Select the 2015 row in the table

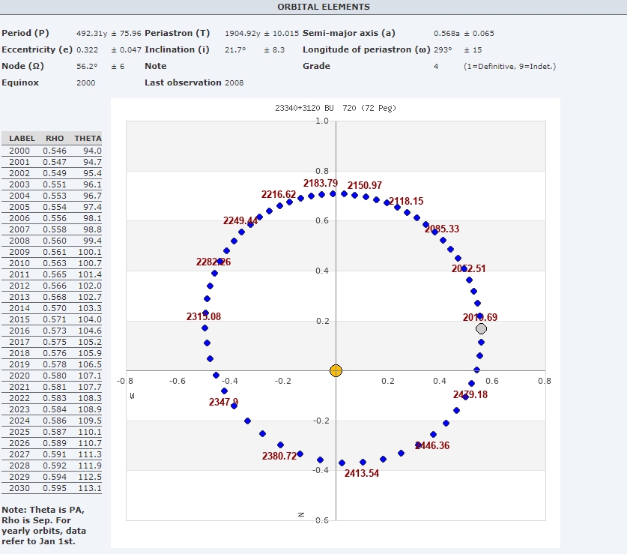point(52,319)
